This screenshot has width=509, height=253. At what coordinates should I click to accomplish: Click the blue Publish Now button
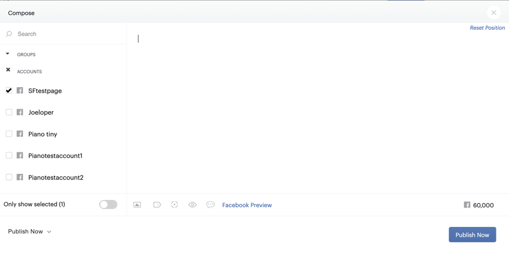[x=472, y=235]
